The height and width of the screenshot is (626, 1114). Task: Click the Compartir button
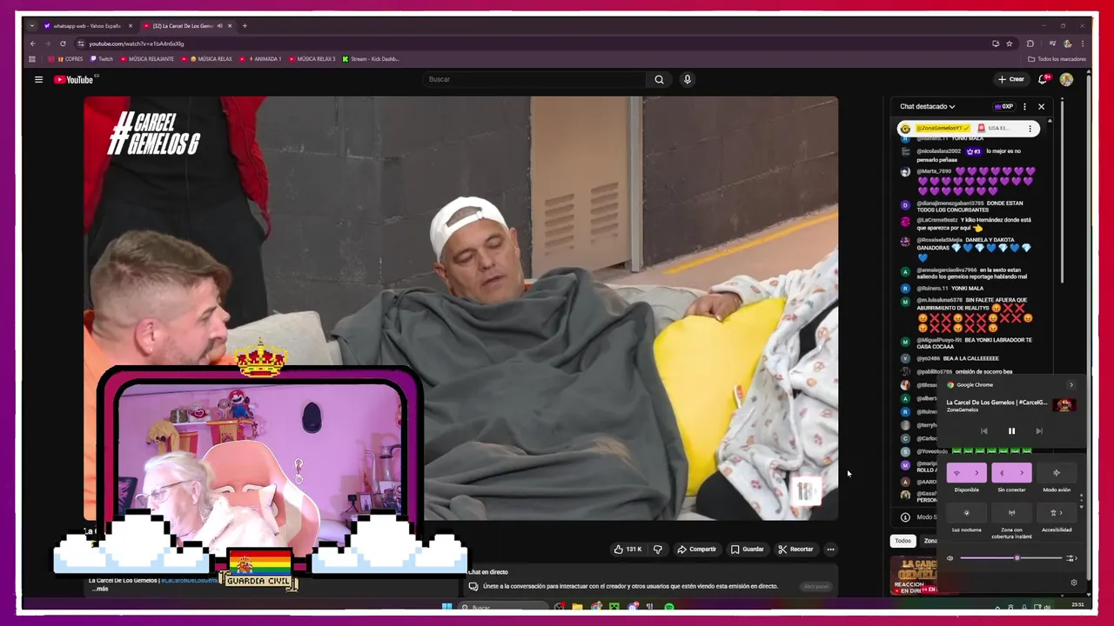[697, 549]
